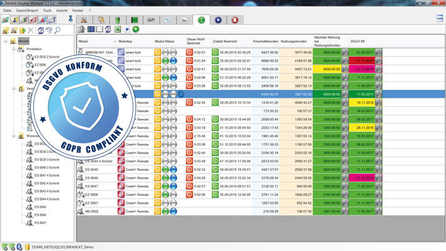Open the Tools menu
Image resolution: width=446 pixels, height=251 pixels.
pyautogui.click(x=47, y=11)
